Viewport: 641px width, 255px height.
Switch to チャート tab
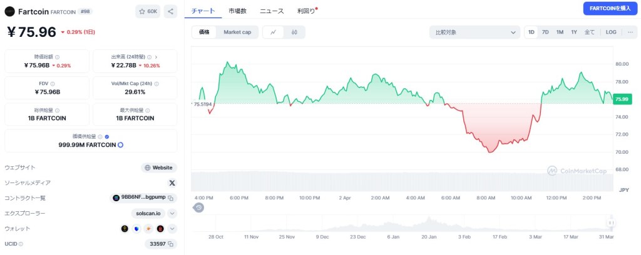[203, 11]
